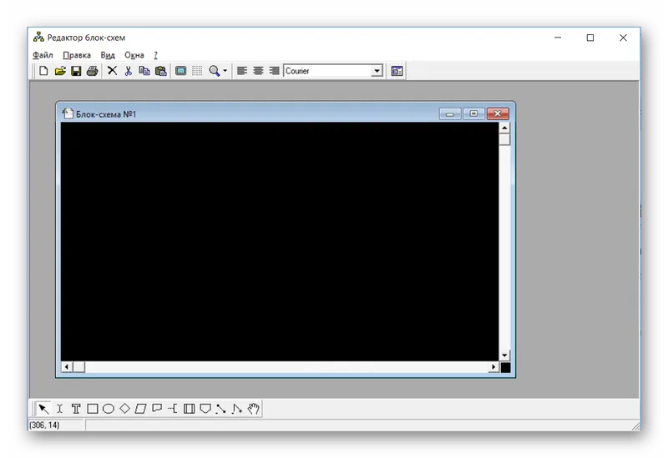The image size is (668, 458).
Task: Open the ? help menu
Action: click(x=155, y=55)
